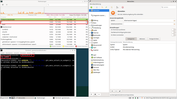Click the red delete launcher icon

point(123,7)
